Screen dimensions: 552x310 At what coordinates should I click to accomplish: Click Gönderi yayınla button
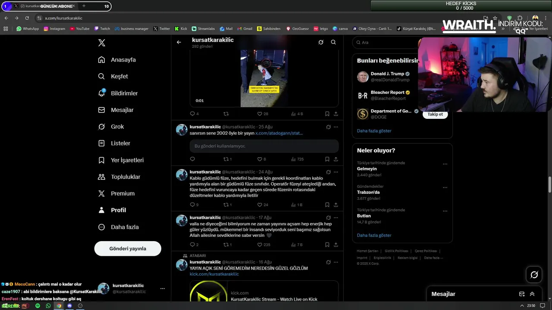[128, 248]
